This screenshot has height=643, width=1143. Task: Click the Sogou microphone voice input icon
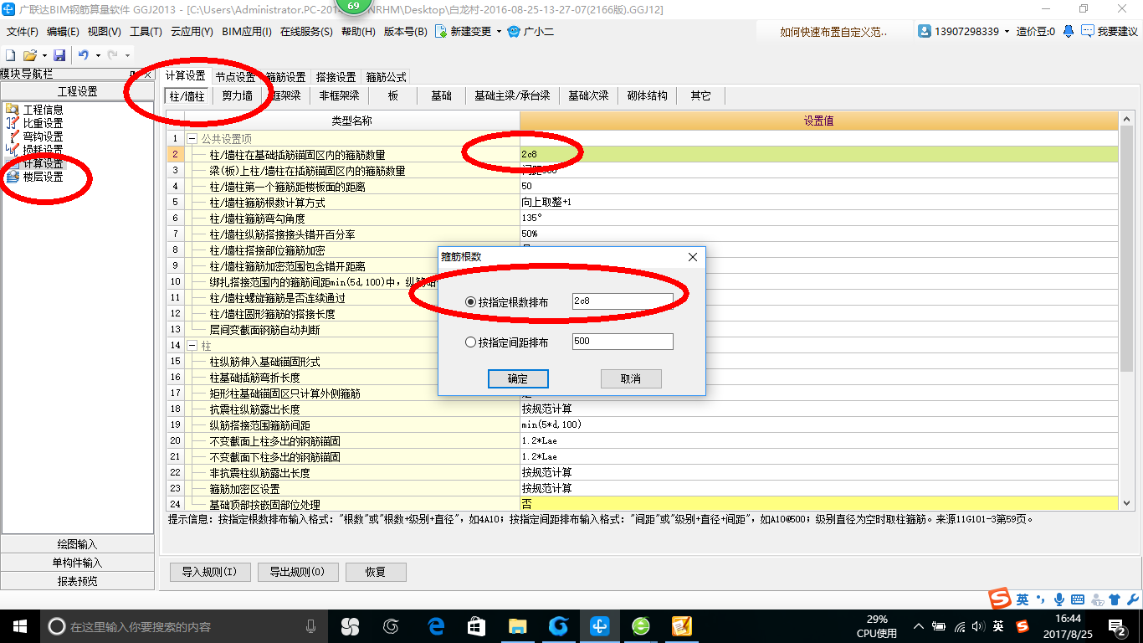pyautogui.click(x=1059, y=599)
